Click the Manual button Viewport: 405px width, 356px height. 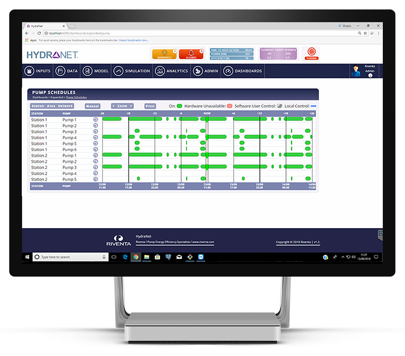92,106
